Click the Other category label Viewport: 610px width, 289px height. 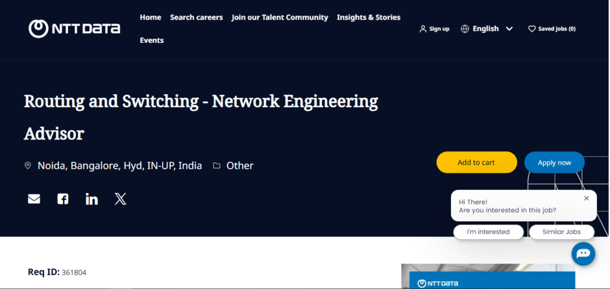click(x=240, y=166)
